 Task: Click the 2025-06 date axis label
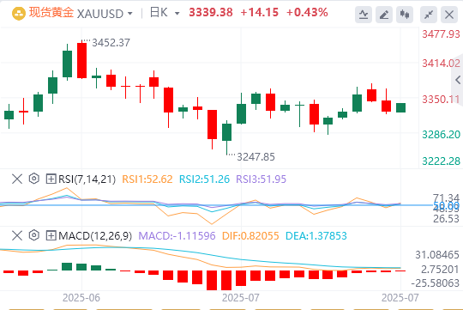(x=81, y=298)
